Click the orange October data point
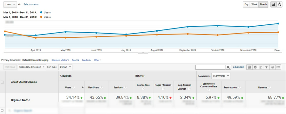286x114 pixels. (217, 35)
